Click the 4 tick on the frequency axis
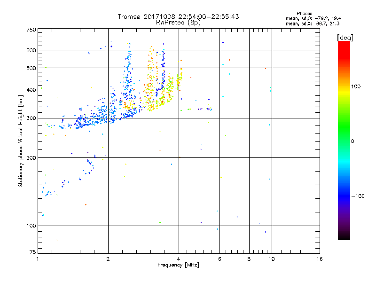Screen dimensions: 376x282 coord(179,259)
